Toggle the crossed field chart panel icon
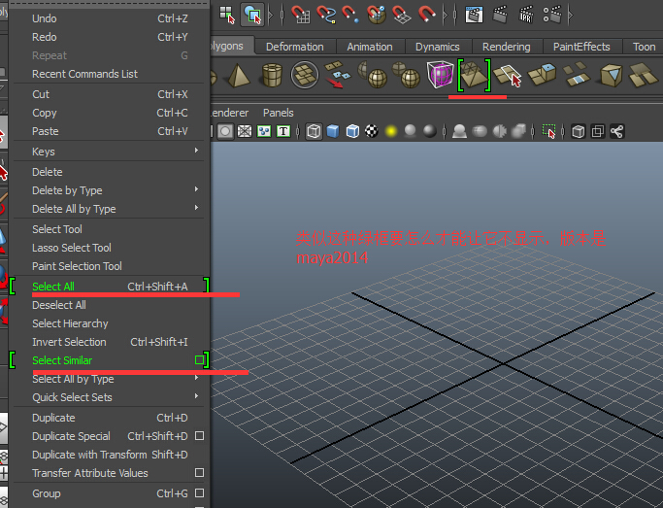Screen dimensions: 663x508 (x=245, y=131)
